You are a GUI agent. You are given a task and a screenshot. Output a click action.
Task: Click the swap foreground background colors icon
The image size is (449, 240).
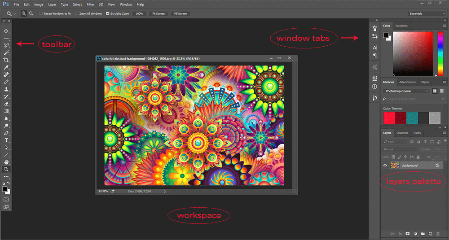(x=9, y=183)
